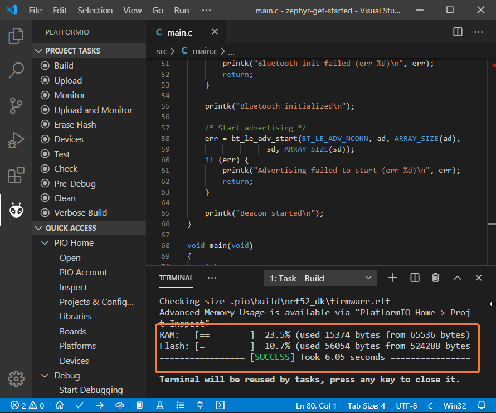
Task: Kill the terminal with trash icon
Action: pyautogui.click(x=436, y=278)
